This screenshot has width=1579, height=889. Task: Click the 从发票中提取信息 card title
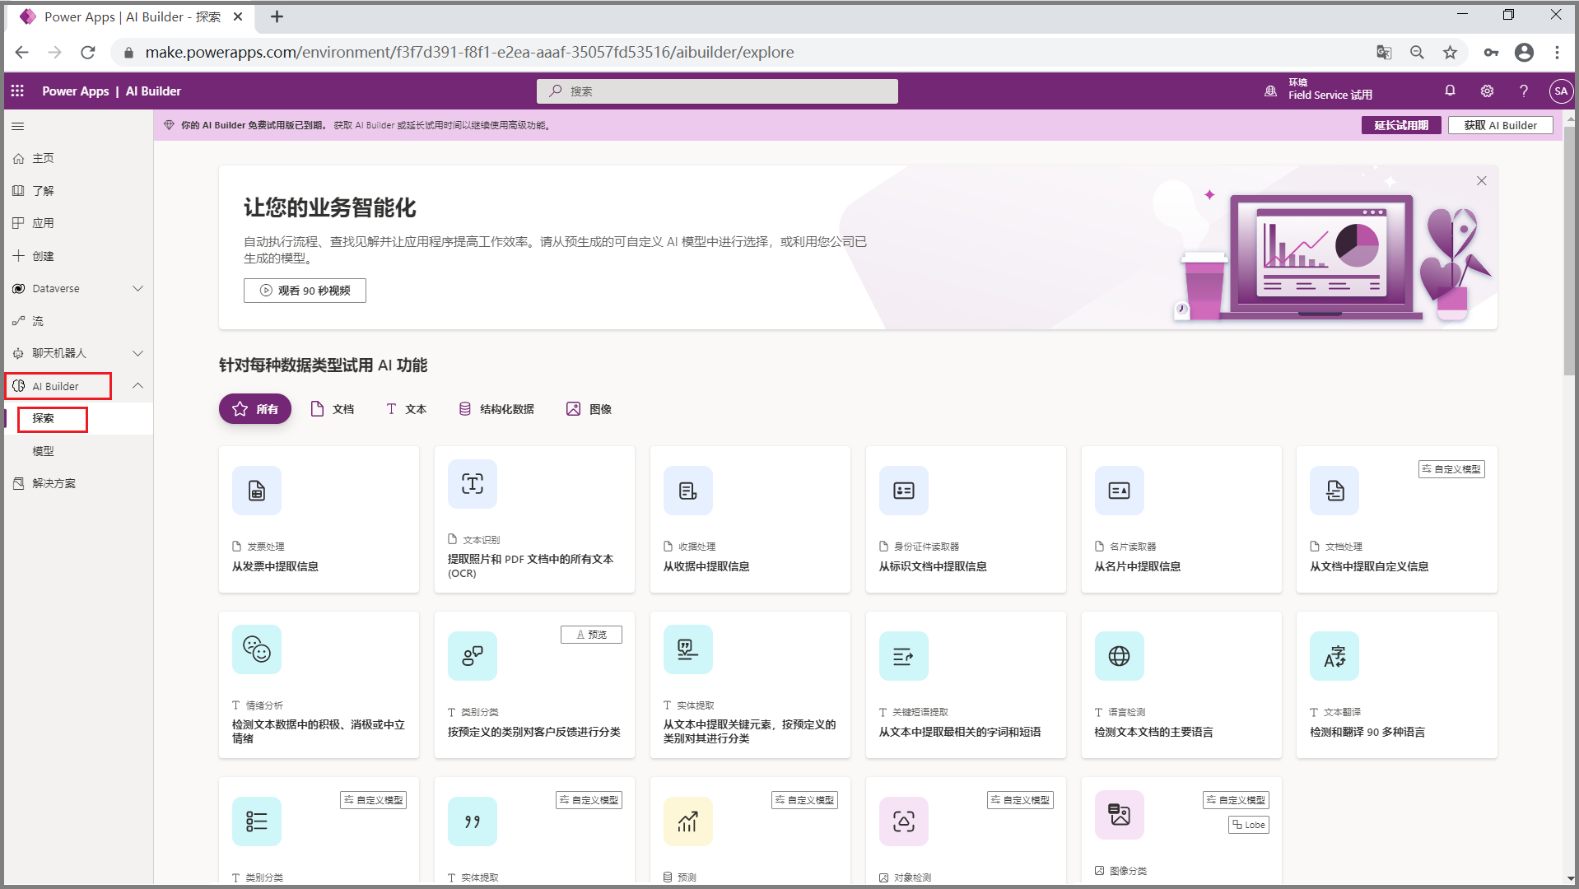tap(275, 566)
